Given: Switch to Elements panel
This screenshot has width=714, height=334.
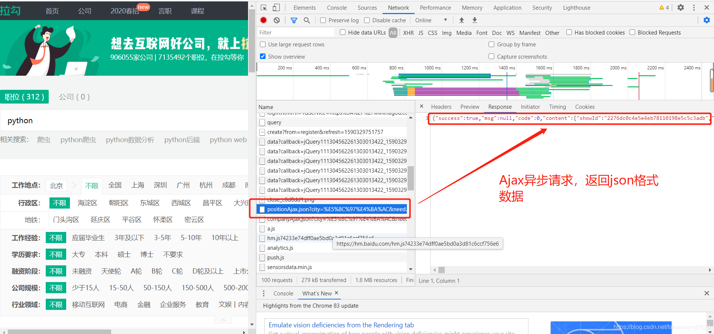Looking at the screenshot, I should tap(305, 7).
